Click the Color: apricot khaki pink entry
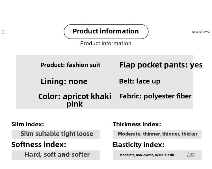 75,100
